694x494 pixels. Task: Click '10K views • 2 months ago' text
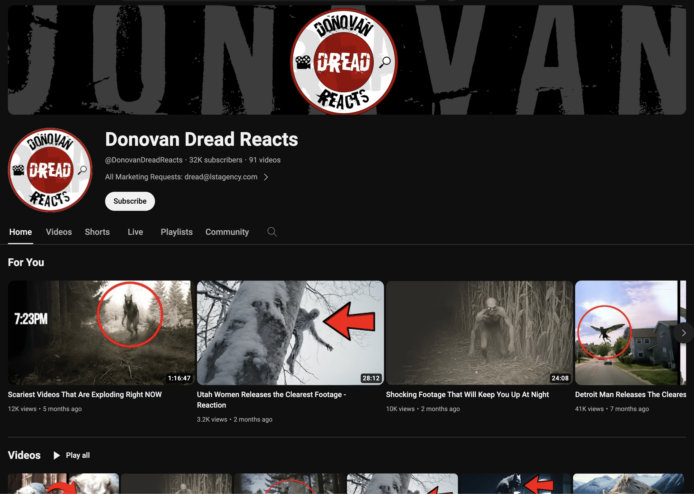click(x=423, y=409)
